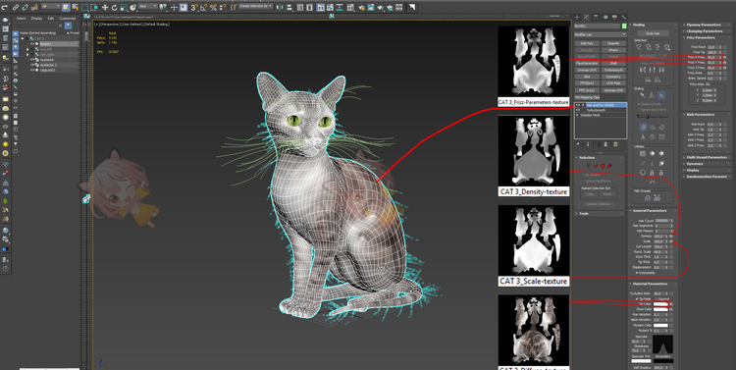Open Edit menu in scene explorer

coord(51,19)
